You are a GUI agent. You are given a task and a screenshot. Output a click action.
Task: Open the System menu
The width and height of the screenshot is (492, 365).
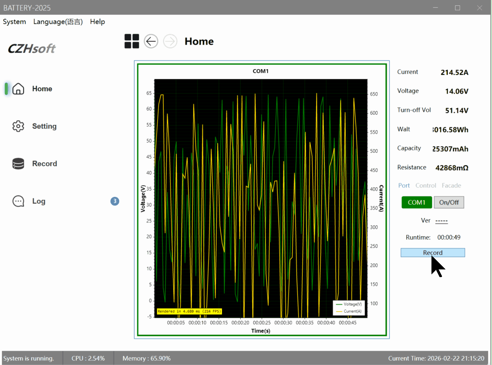click(x=14, y=22)
